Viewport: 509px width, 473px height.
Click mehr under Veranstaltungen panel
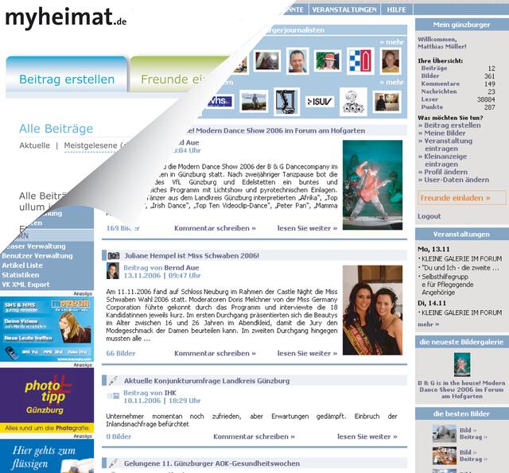click(428, 324)
